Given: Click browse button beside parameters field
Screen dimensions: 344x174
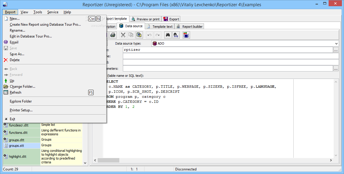Looking at the screenshot, I should 336,69.
